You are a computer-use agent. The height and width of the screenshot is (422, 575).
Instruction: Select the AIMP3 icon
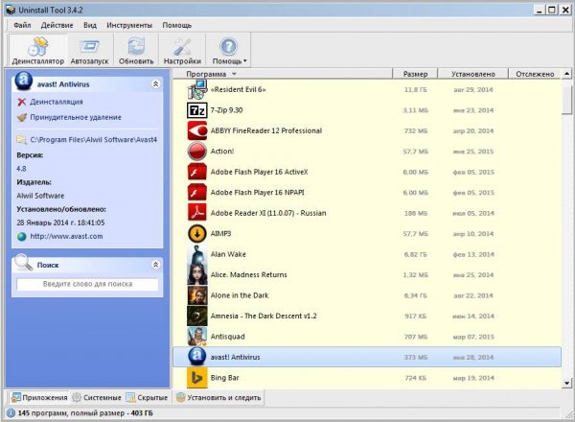click(x=196, y=233)
